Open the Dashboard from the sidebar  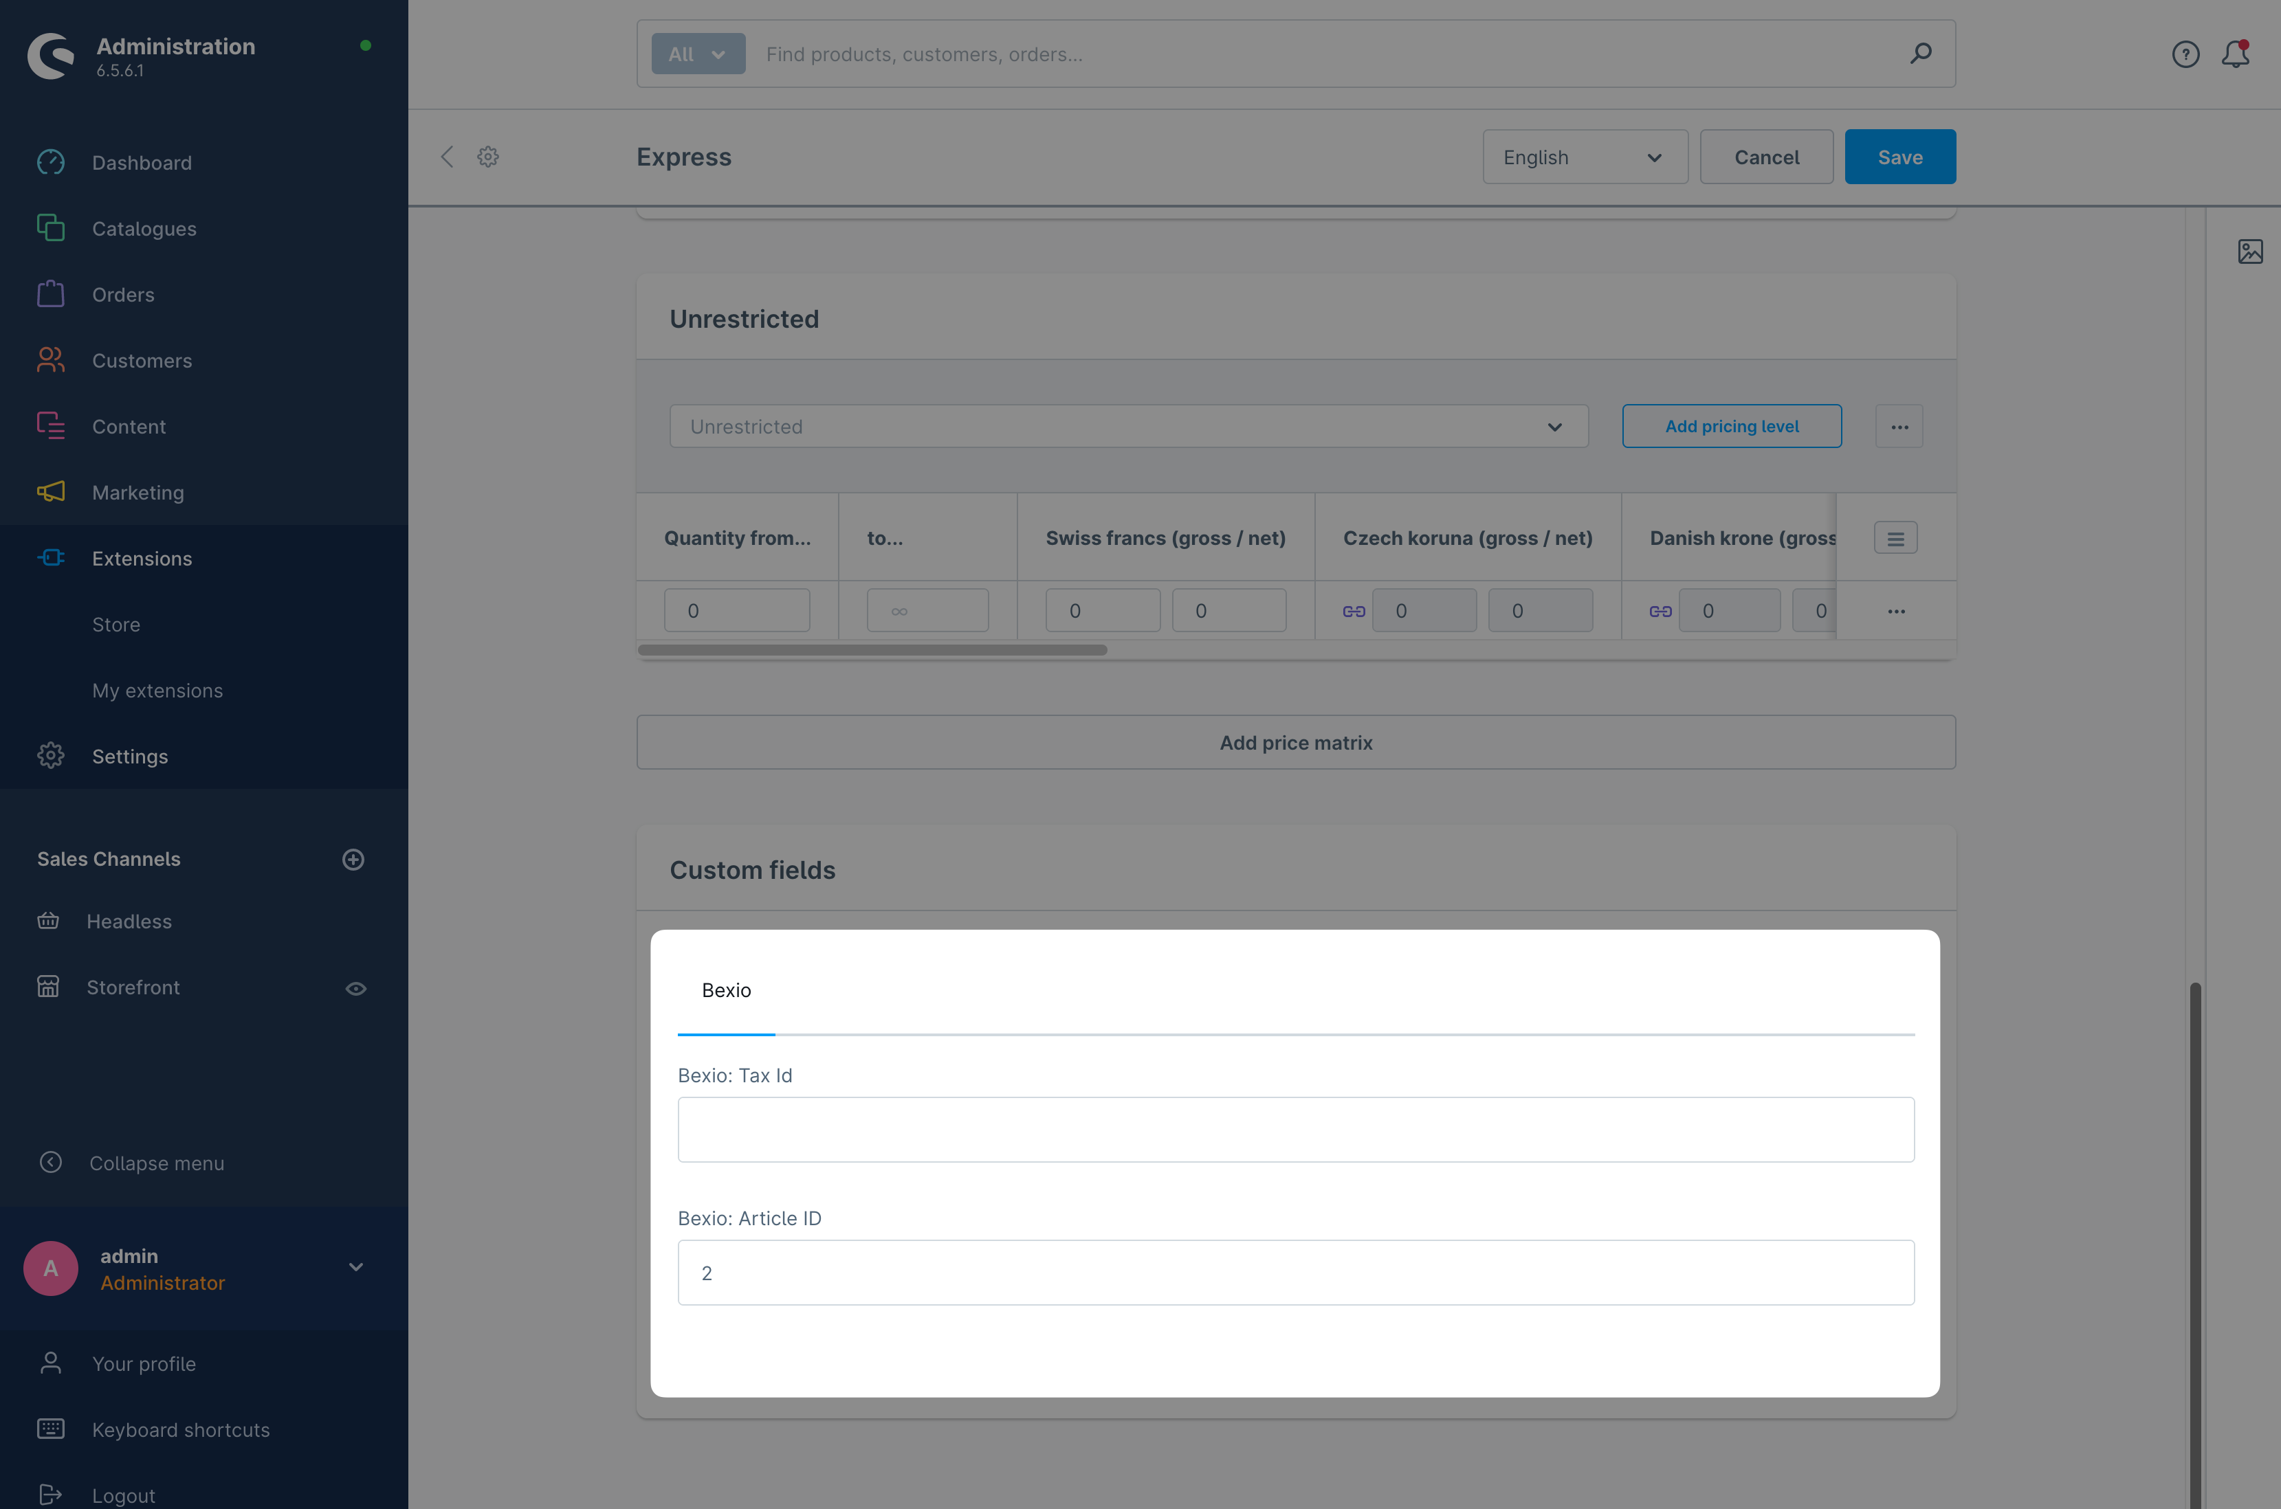[x=142, y=163]
